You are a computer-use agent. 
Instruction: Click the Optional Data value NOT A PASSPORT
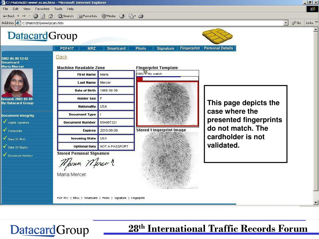pos(114,146)
